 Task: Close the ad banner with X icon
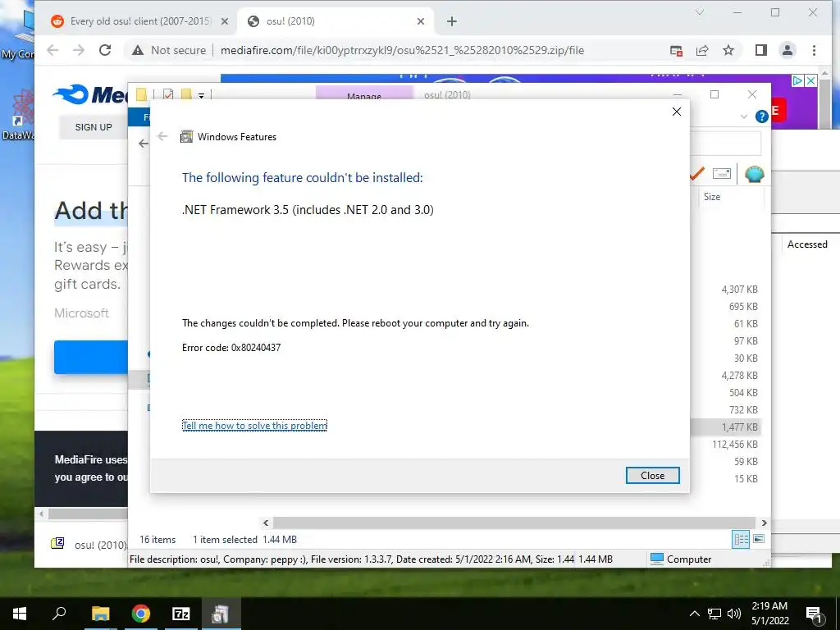click(811, 81)
